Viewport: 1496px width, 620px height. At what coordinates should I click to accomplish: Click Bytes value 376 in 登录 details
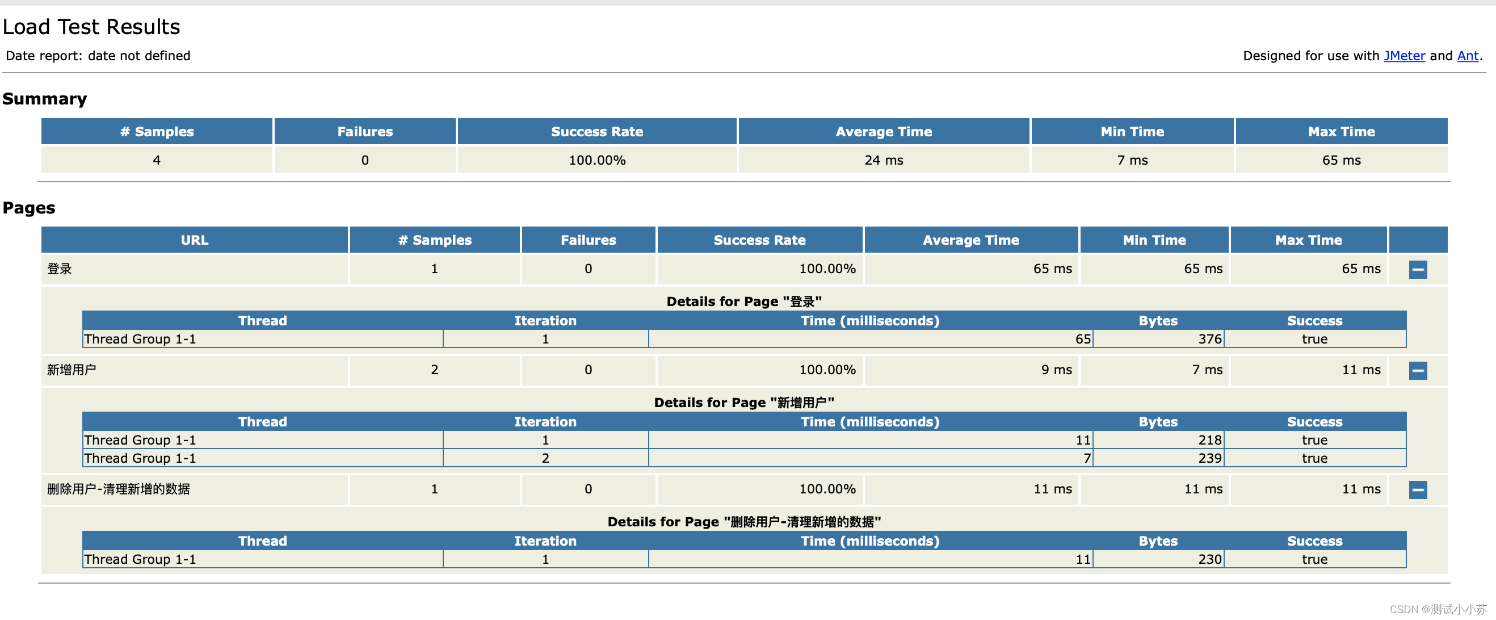pyautogui.click(x=1210, y=340)
